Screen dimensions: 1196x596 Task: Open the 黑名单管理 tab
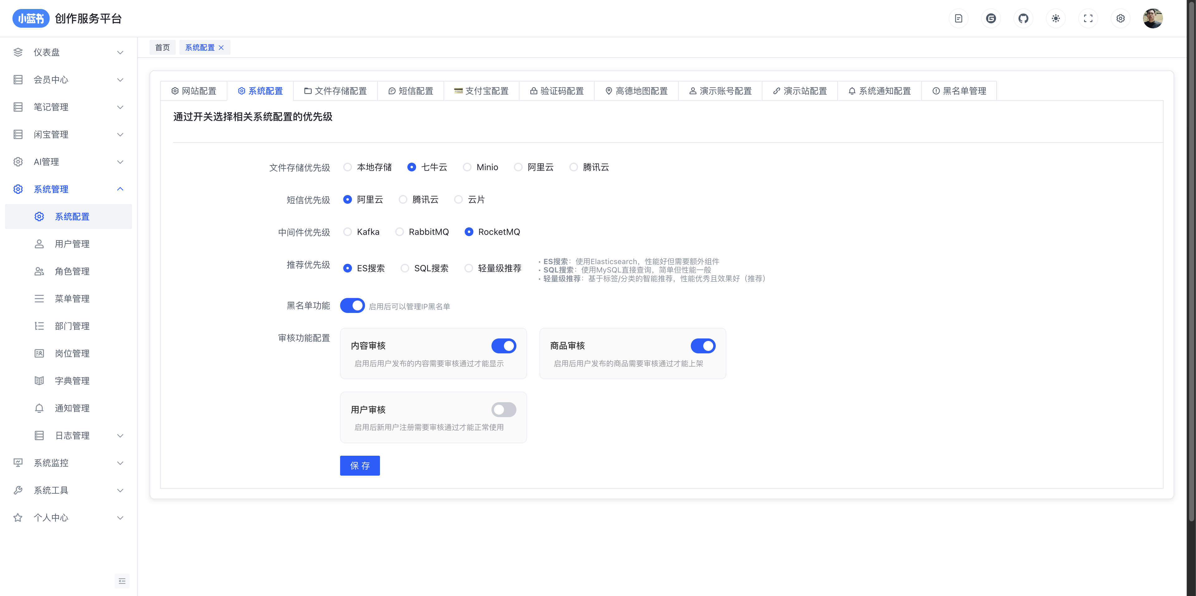tap(959, 91)
